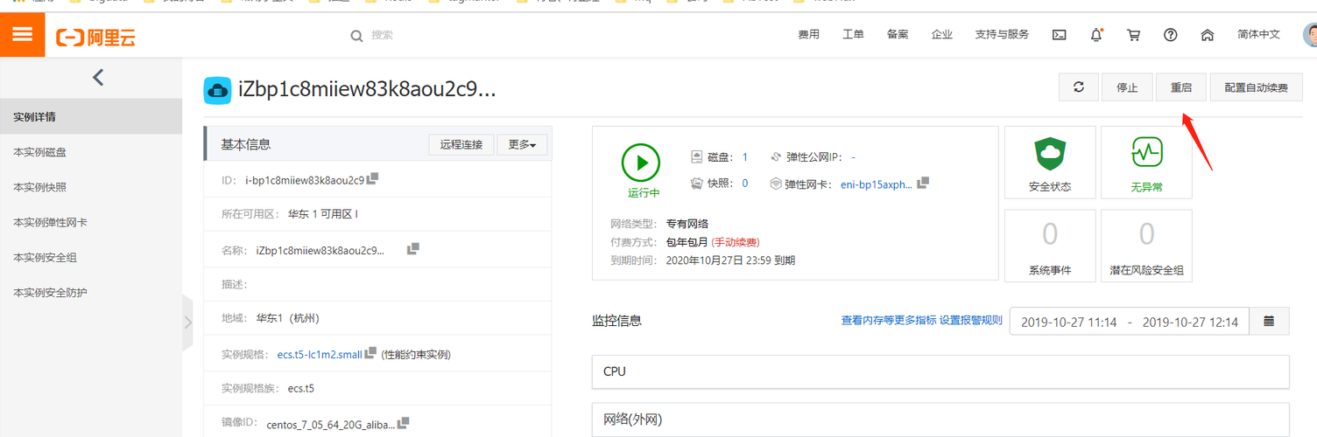Open 费用 in the top navigation
Image resolution: width=1317 pixels, height=437 pixels.
(808, 35)
